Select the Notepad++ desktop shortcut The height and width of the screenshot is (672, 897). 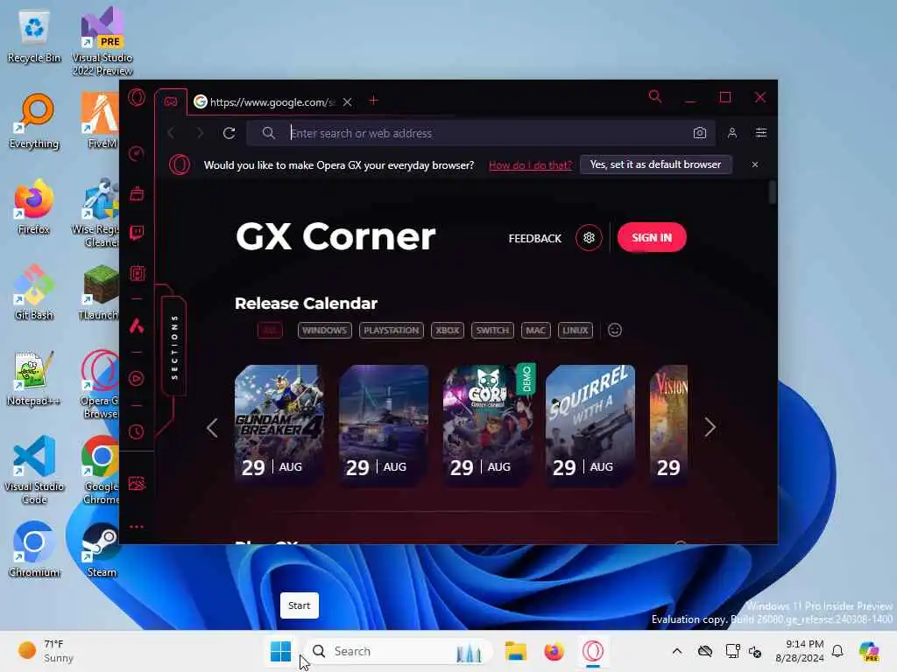[x=34, y=379]
